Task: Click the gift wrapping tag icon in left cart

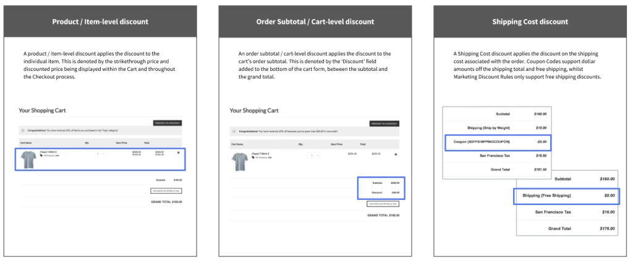Action: pos(41,155)
